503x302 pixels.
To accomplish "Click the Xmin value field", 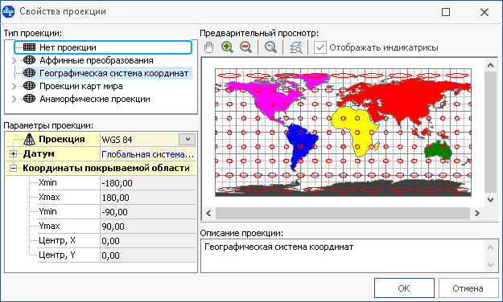I will pyautogui.click(x=148, y=183).
